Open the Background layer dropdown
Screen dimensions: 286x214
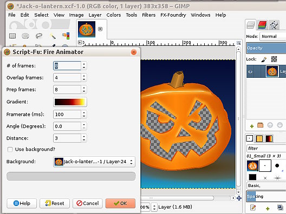(94, 162)
